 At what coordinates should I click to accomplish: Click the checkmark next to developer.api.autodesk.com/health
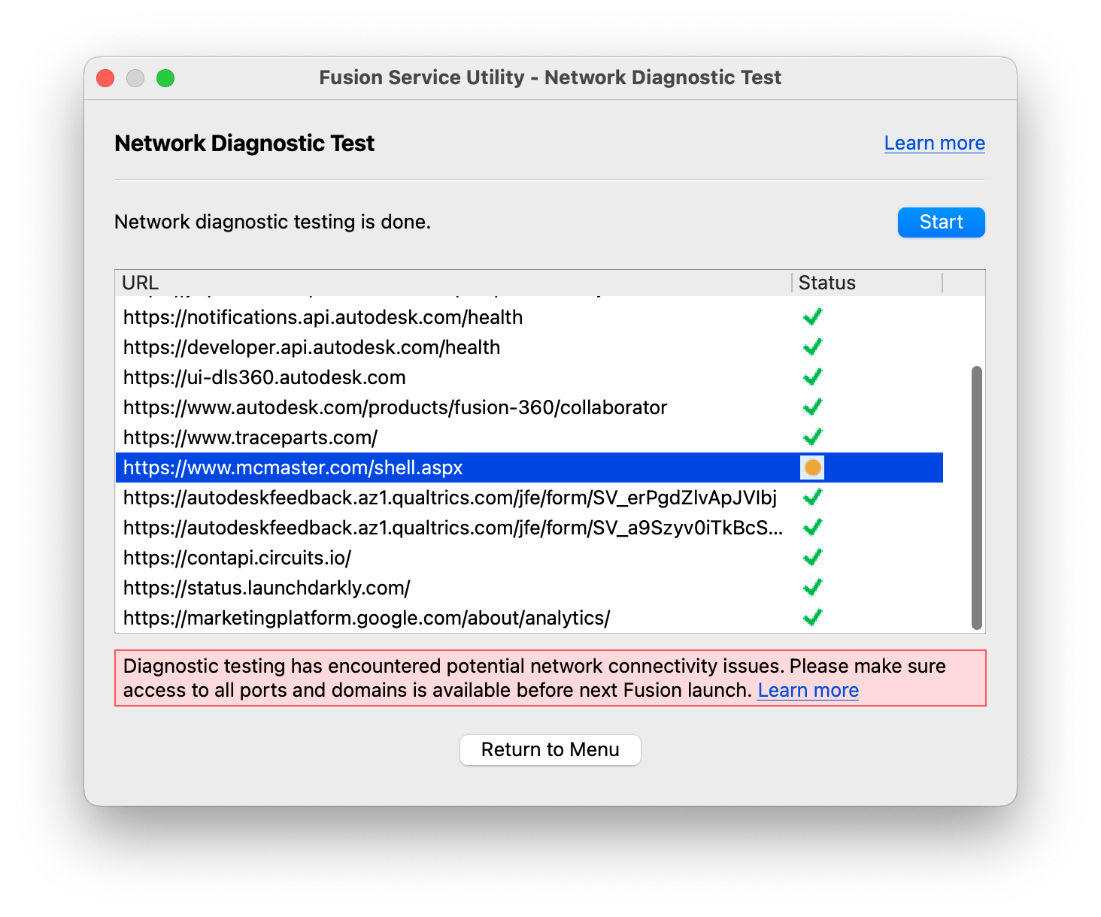(812, 347)
